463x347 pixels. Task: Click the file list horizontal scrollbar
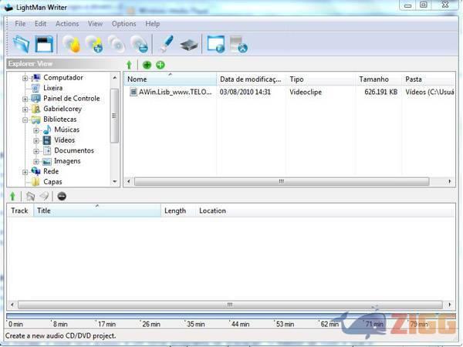click(282, 181)
